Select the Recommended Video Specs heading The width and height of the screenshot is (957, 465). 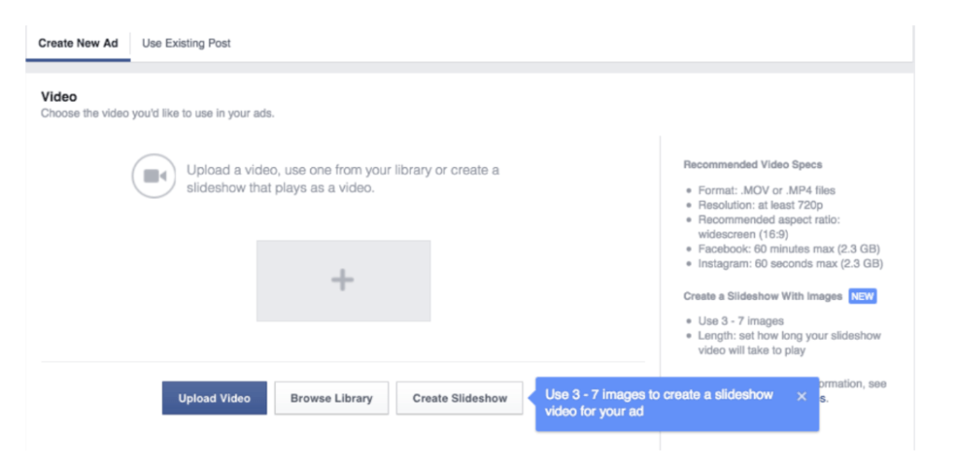pyautogui.click(x=752, y=164)
